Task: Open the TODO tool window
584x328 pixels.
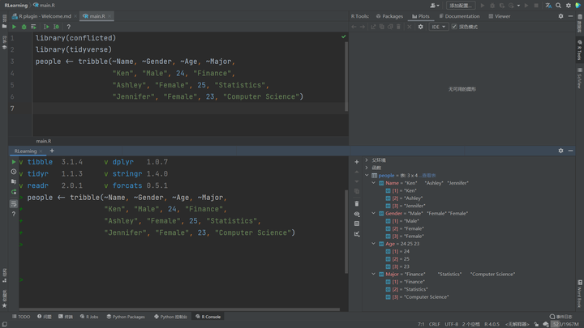Action: point(21,317)
